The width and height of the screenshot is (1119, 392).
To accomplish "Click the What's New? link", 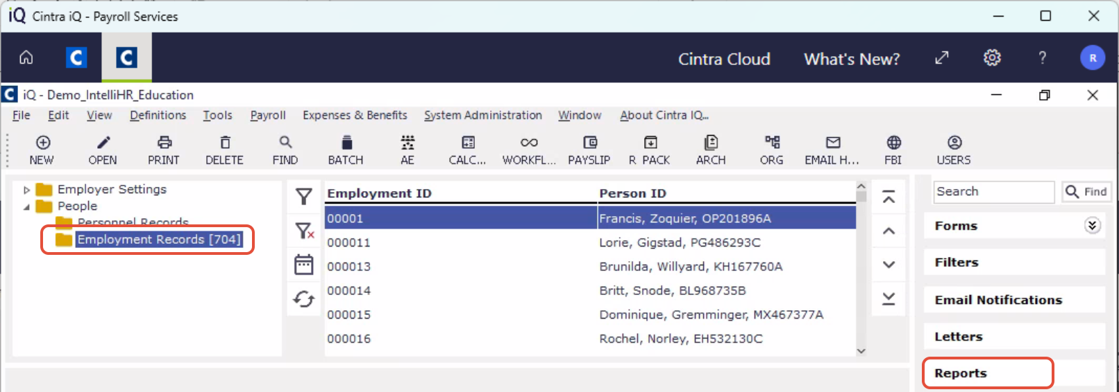I will coord(852,59).
